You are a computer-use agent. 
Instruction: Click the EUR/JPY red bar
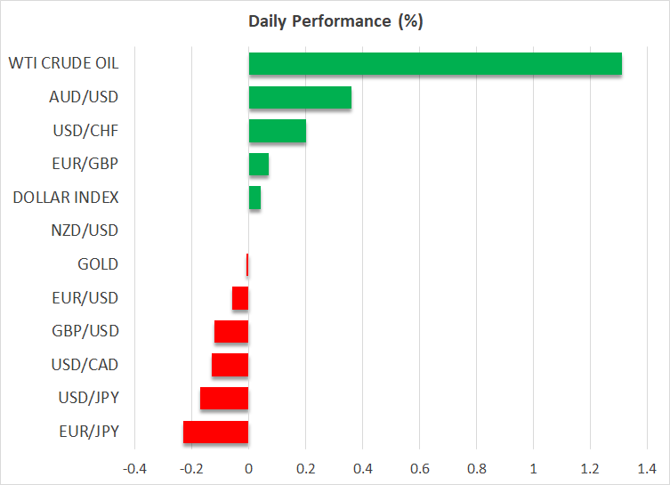[x=215, y=432]
